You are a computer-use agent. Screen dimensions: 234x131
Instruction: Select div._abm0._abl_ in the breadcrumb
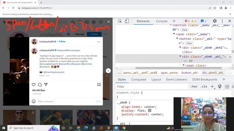click(213, 73)
